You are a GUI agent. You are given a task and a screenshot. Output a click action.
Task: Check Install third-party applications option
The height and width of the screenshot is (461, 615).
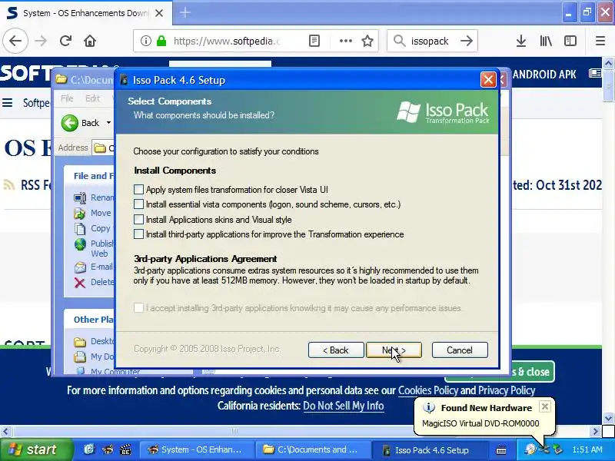click(x=138, y=234)
